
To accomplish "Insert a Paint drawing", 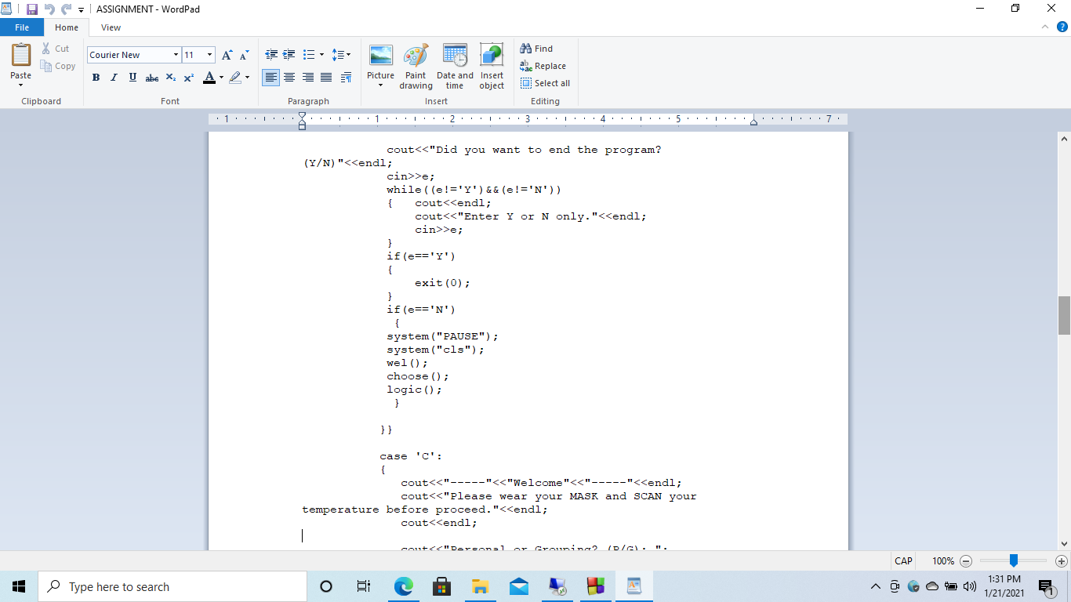I will point(416,67).
